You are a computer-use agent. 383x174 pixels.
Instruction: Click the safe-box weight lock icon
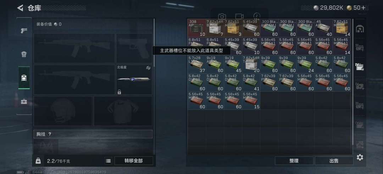click(x=38, y=161)
